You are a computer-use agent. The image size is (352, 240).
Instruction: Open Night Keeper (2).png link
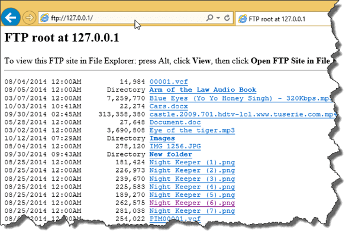pos(192,170)
